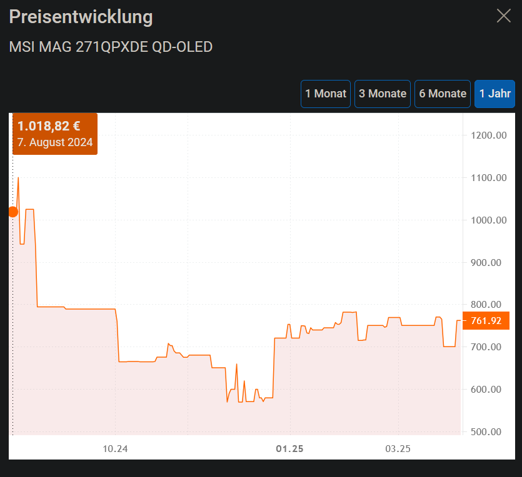The width and height of the screenshot is (522, 477).
Task: Click the 1000.00 price axis label
Action: click(489, 220)
